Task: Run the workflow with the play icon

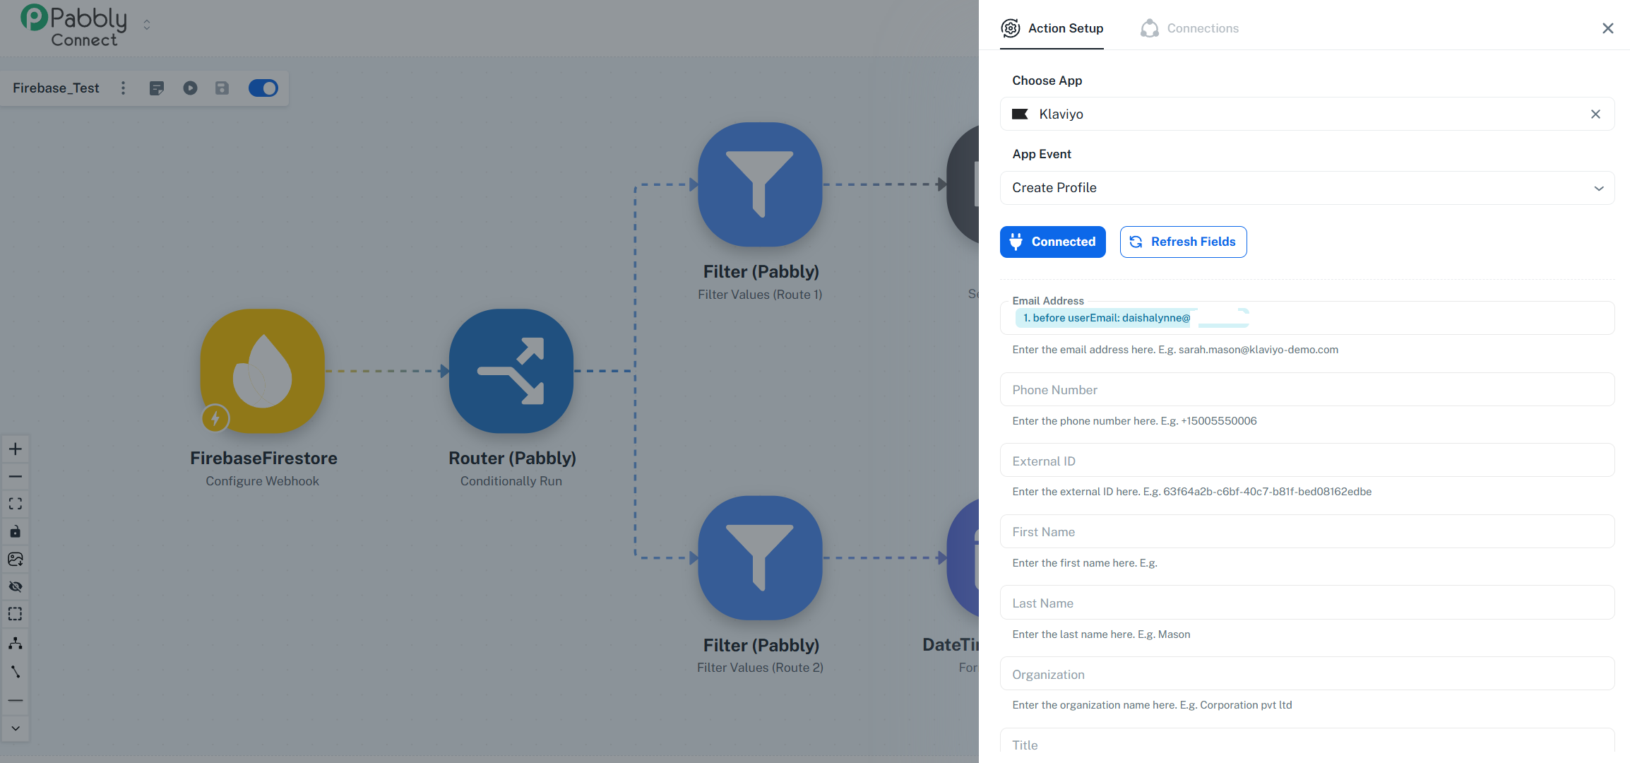Action: click(190, 88)
